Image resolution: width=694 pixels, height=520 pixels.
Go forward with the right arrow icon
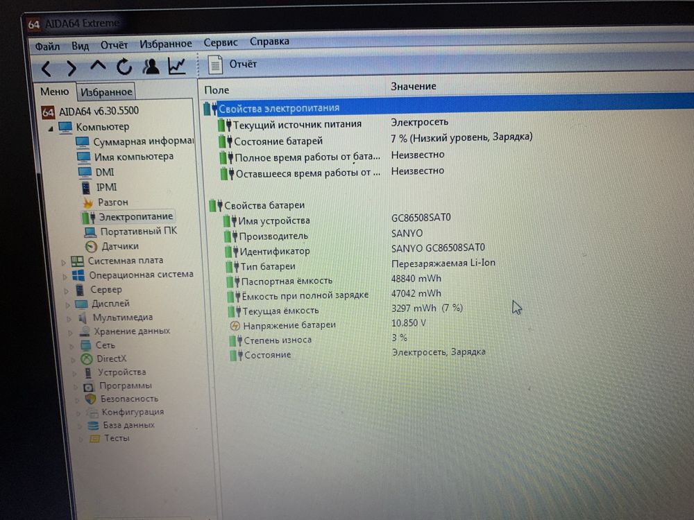[71, 68]
